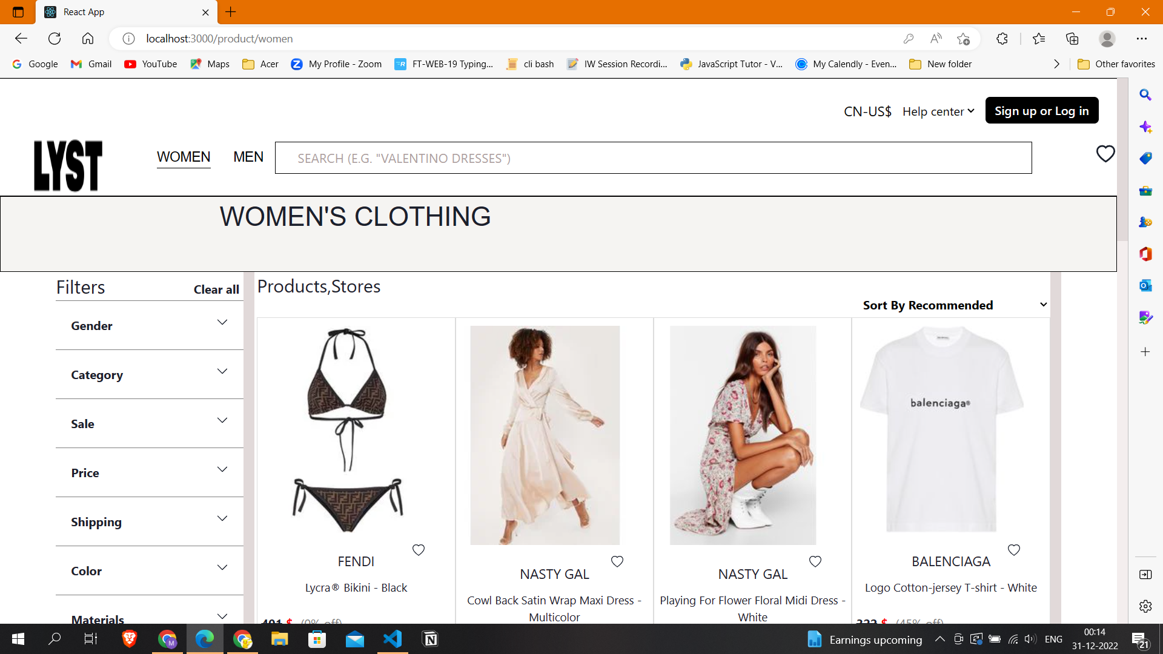
Task: Open sidebar Drop icon
Action: (1145, 317)
